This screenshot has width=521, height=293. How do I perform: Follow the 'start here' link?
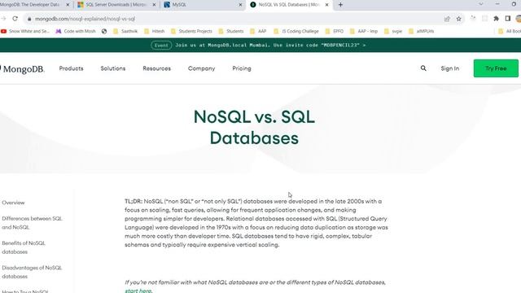pos(138,291)
